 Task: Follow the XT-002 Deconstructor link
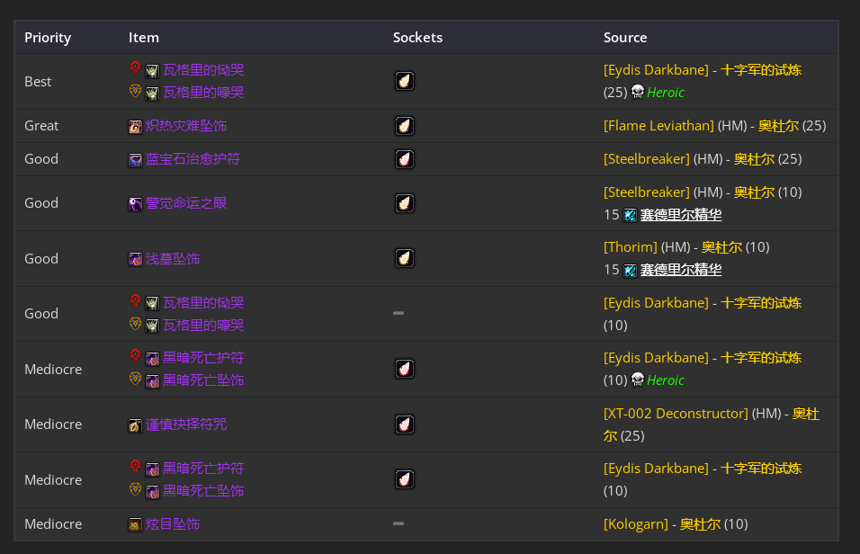[676, 414]
